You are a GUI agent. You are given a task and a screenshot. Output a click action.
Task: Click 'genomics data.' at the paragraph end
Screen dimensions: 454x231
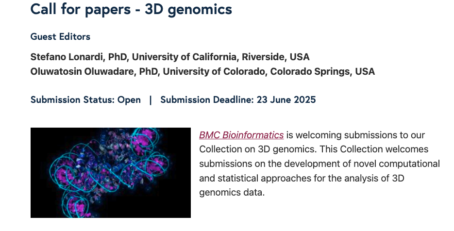point(232,192)
